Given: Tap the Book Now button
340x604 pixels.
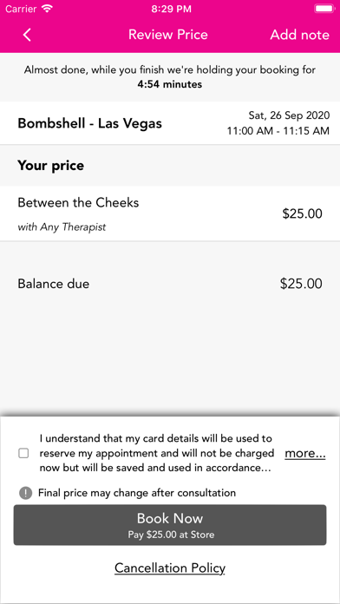Looking at the screenshot, I should point(170,525).
